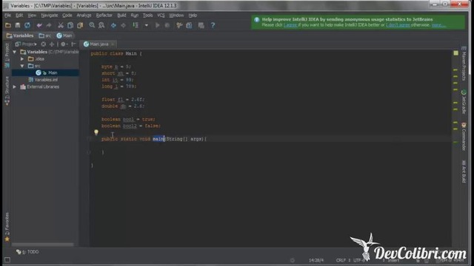Click the Redo arrow in the toolbar
This screenshot has height=266, width=474.
pos(49,25)
